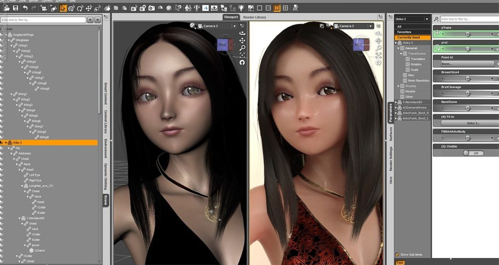Open the Surfaces side tab
Screen dimensions: 499x265
[391, 133]
